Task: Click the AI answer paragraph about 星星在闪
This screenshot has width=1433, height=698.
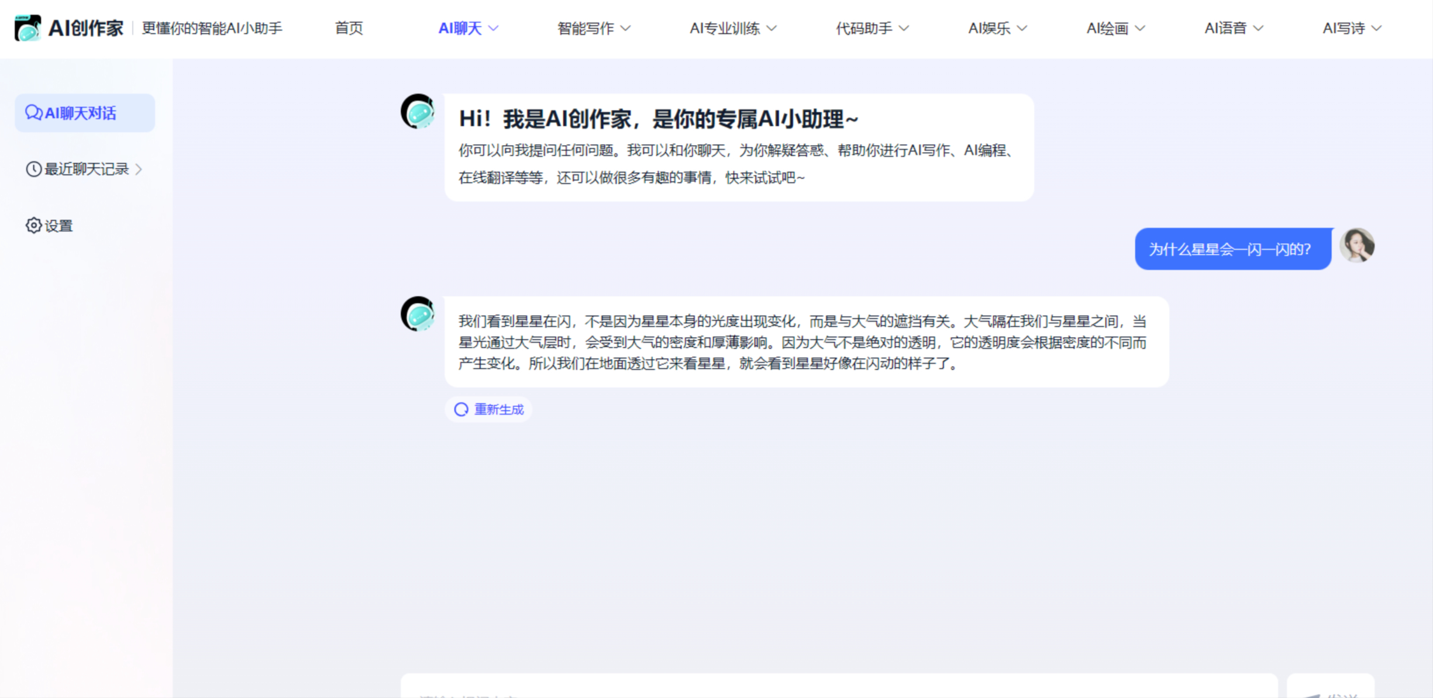Action: coord(802,342)
